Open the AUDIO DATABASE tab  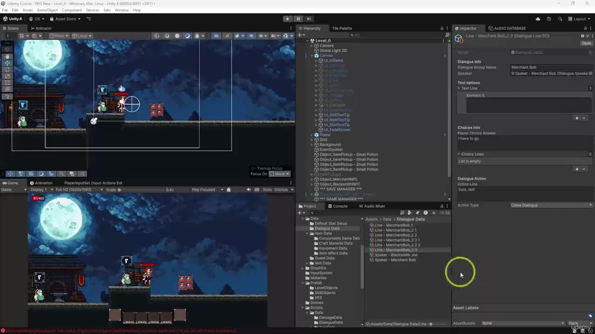click(x=507, y=28)
